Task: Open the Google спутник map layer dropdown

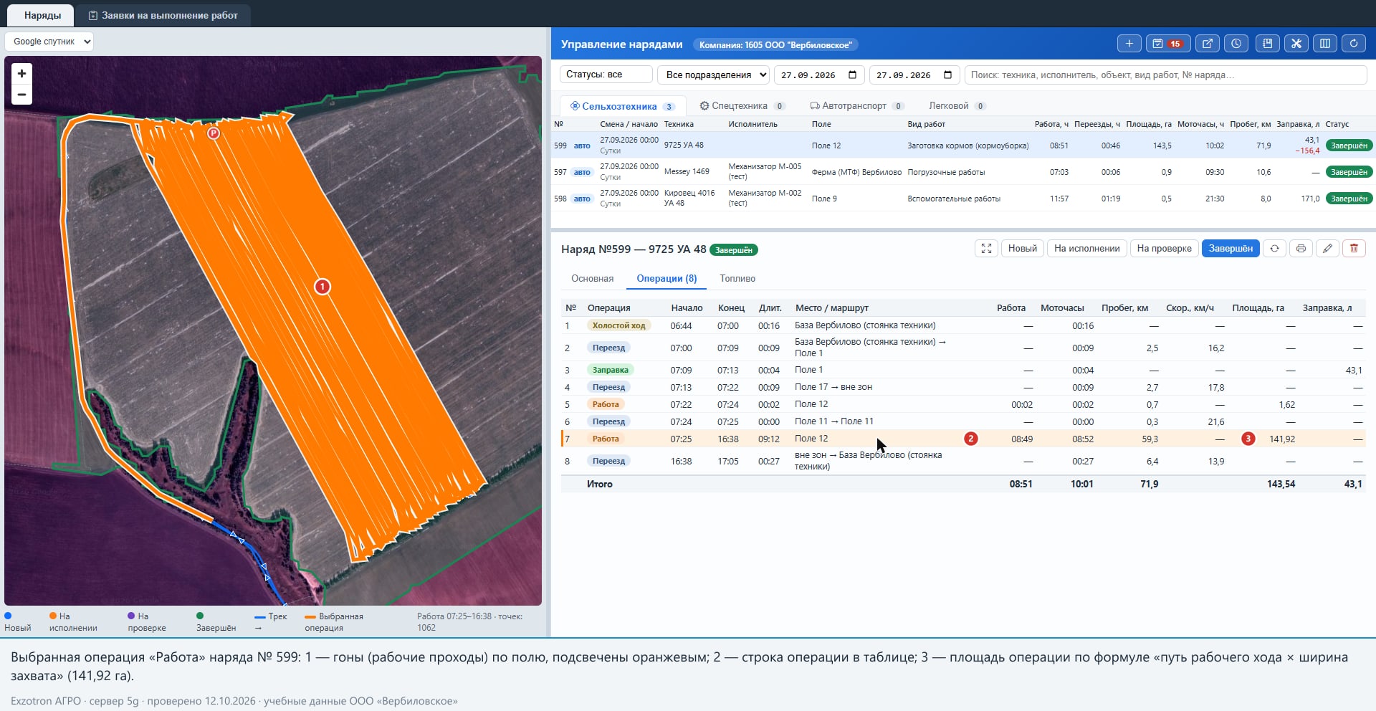Action: pyautogui.click(x=49, y=42)
